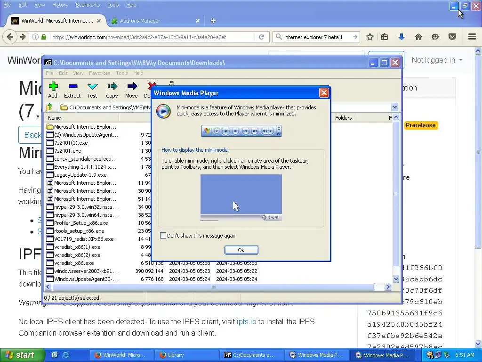482x362 pixels.
Task: Click Firefox forward arrow button
Action: pyautogui.click(x=23, y=37)
